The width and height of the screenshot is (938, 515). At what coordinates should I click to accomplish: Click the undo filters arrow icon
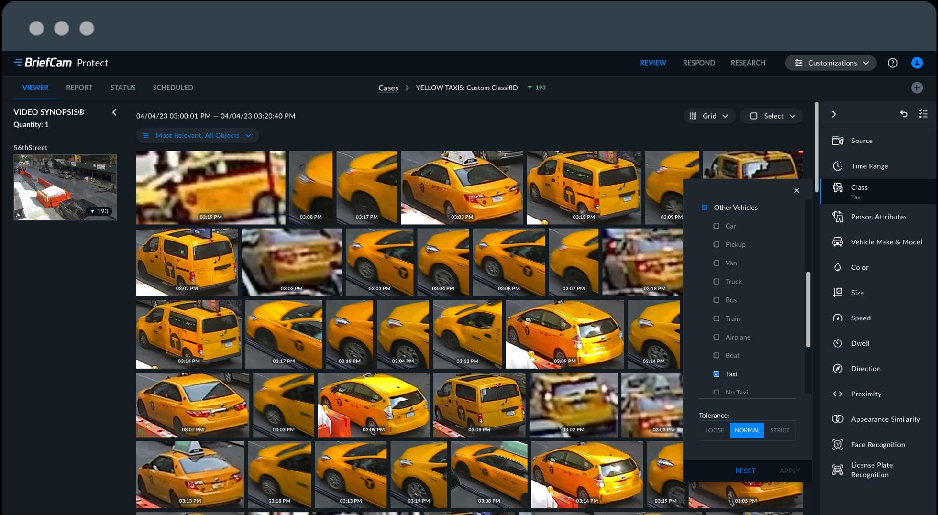tap(903, 114)
